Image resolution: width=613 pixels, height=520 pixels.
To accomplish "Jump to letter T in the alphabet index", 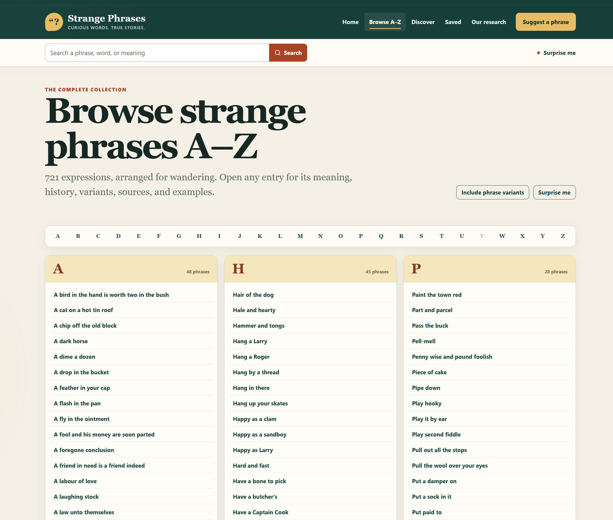I will pyautogui.click(x=442, y=236).
